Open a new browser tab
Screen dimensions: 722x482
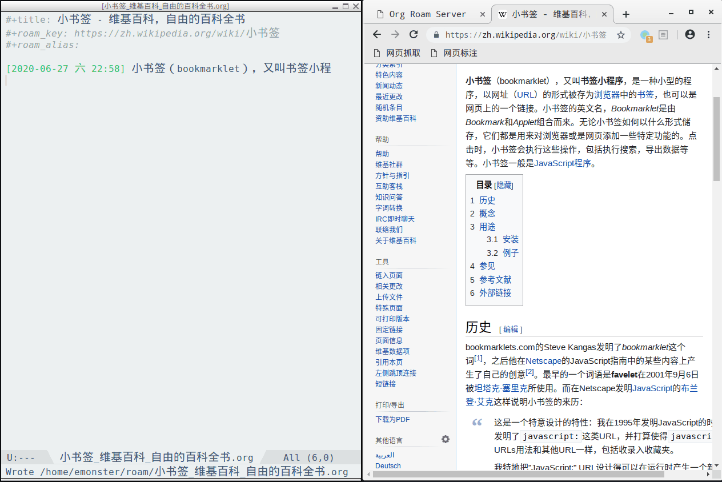tap(626, 14)
